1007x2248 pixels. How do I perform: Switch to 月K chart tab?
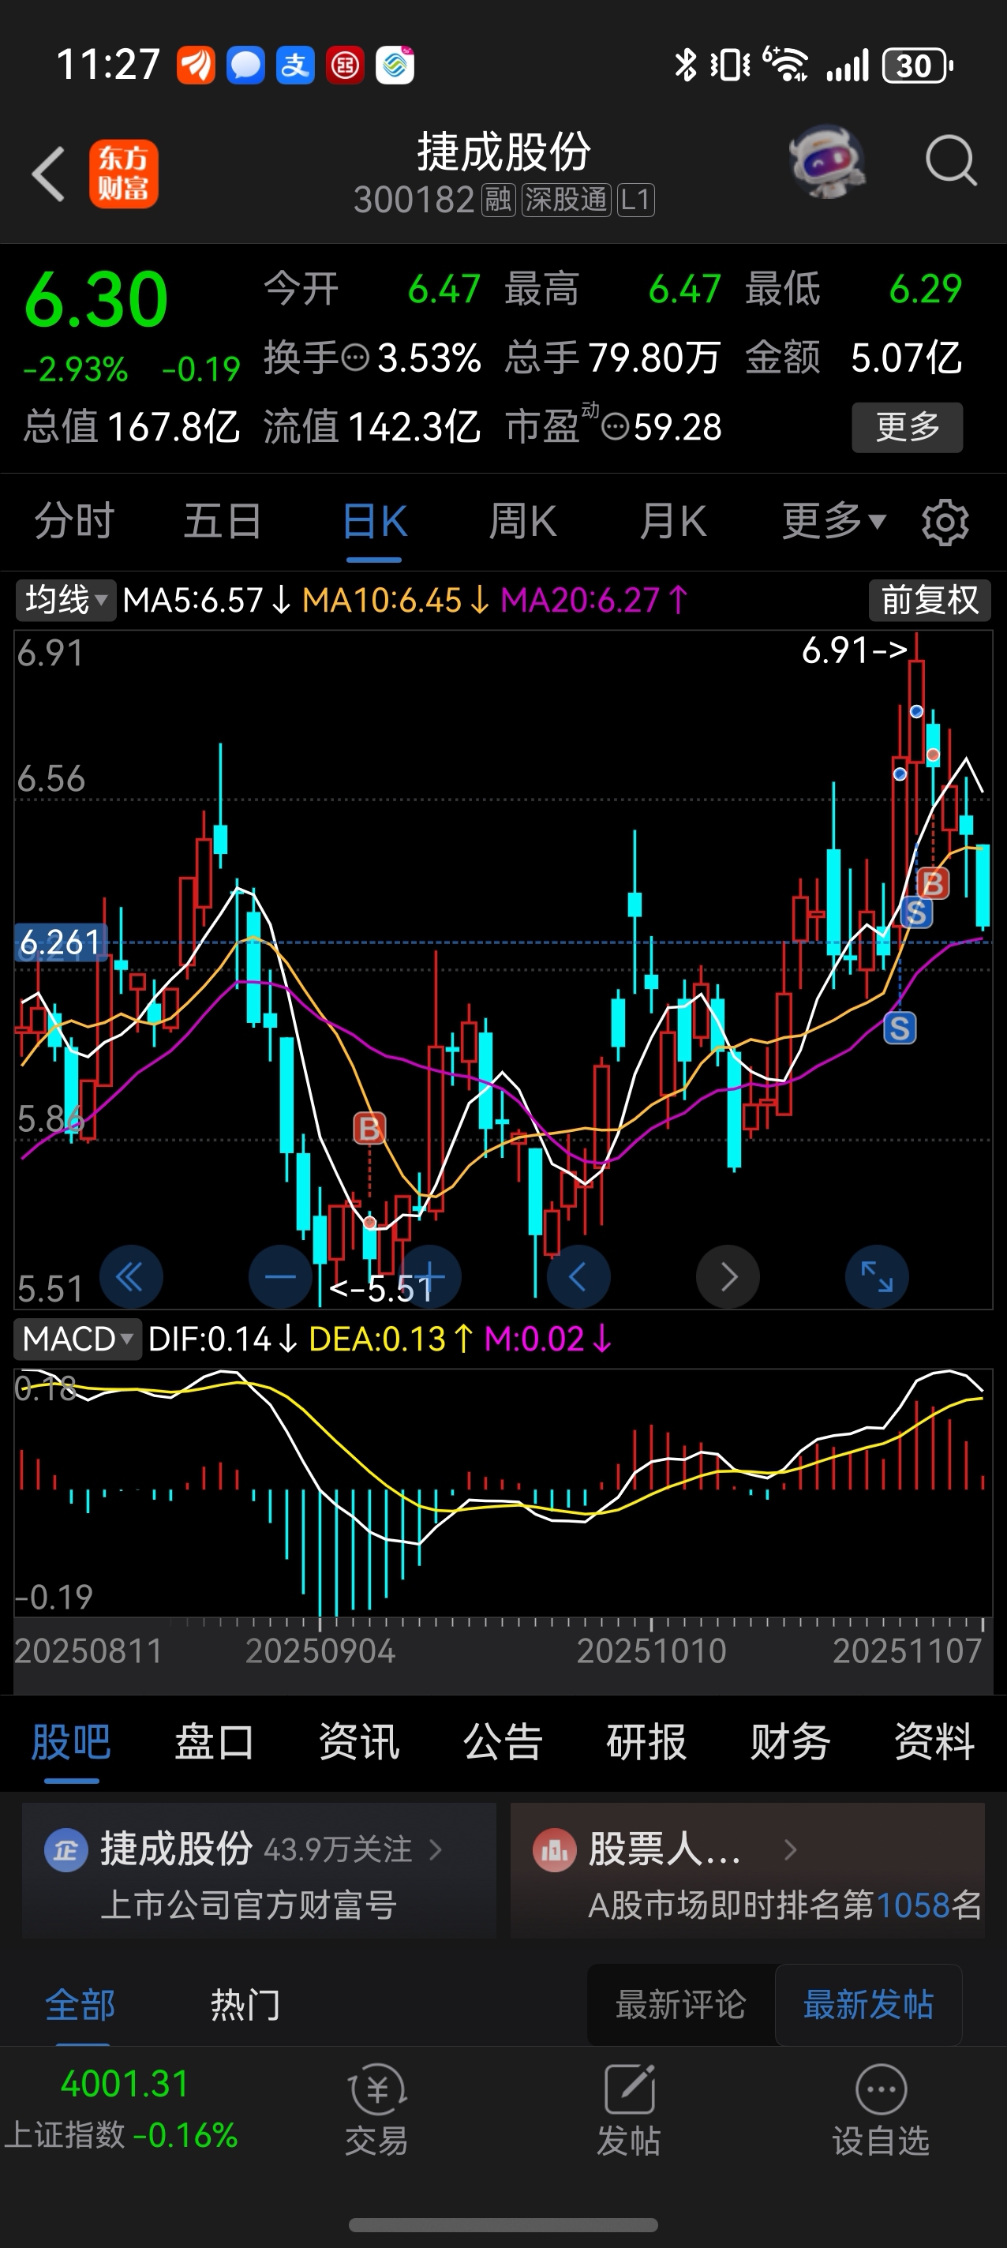[x=673, y=522]
